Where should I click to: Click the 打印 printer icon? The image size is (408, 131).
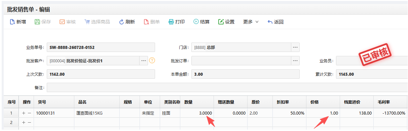pos(171,22)
